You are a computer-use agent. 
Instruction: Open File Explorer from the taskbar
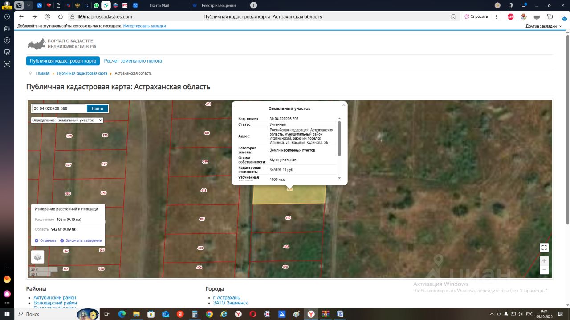(136, 314)
